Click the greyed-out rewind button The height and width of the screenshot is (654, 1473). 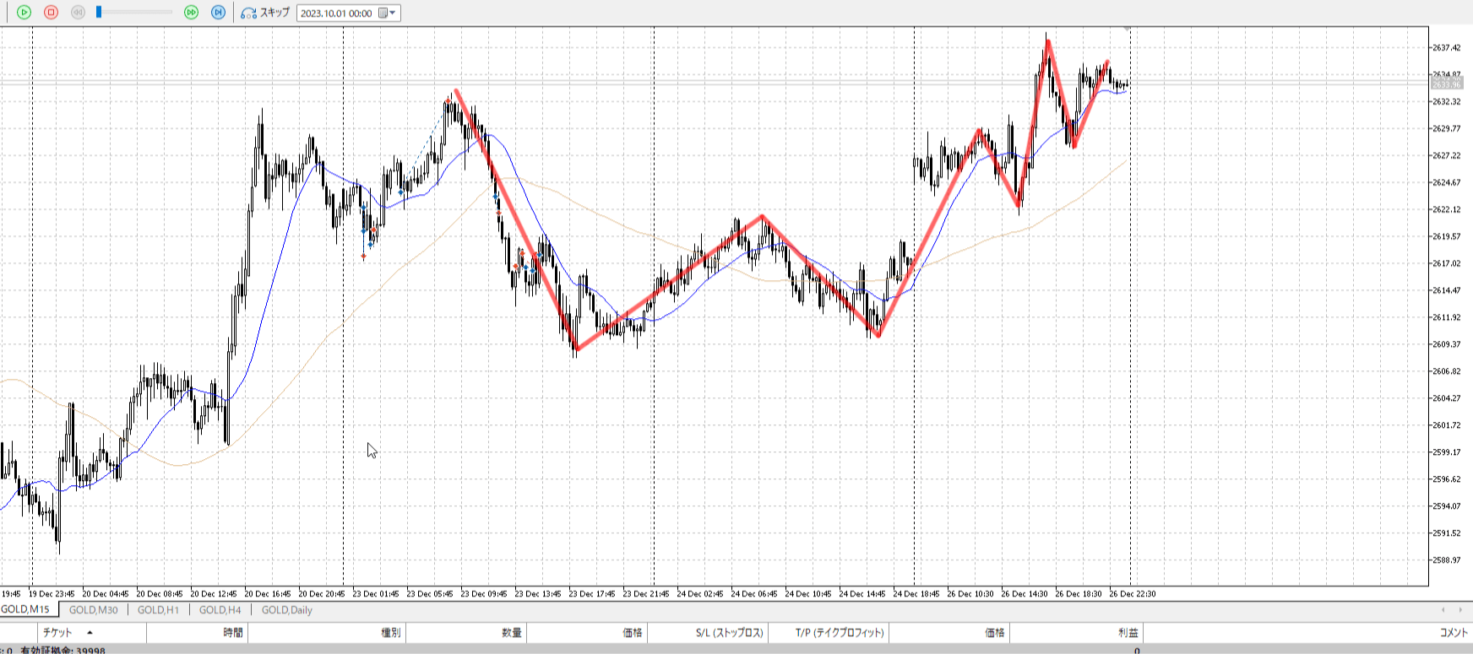pos(79,13)
